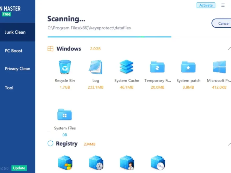
Task: Switch to the Junk Clean tab
Action: pyautogui.click(x=18, y=32)
